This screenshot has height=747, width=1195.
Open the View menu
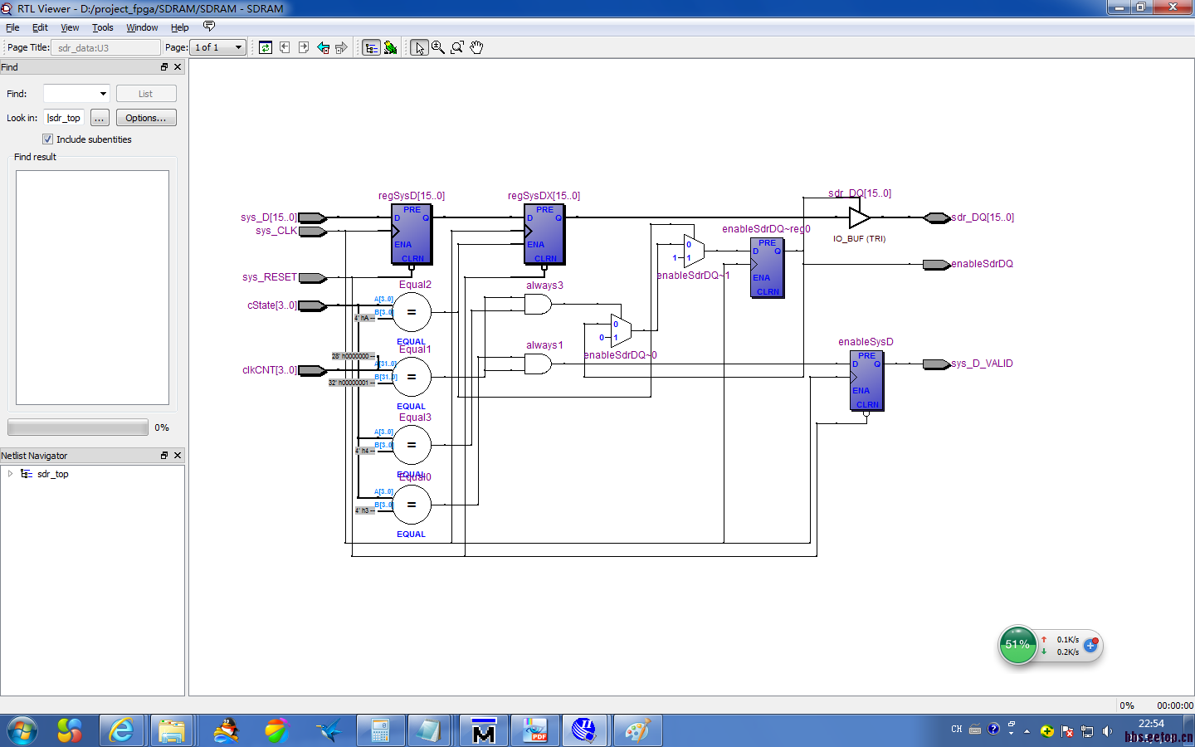70,27
